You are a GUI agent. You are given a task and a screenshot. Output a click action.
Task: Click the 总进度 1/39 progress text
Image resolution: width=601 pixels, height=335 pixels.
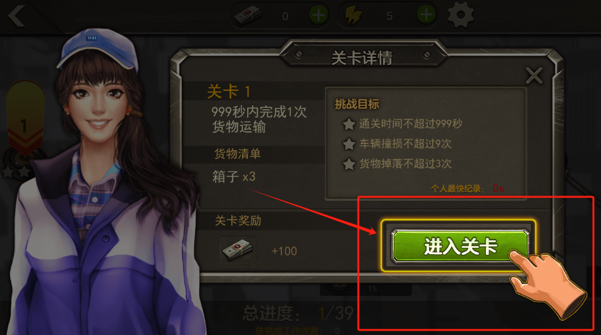298,314
